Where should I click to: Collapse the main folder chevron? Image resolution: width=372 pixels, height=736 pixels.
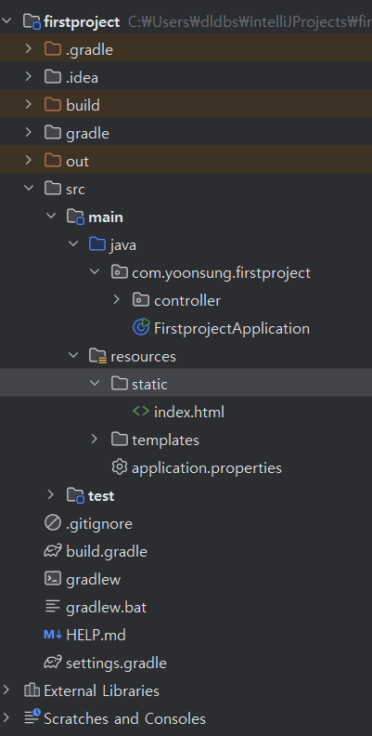click(x=51, y=217)
